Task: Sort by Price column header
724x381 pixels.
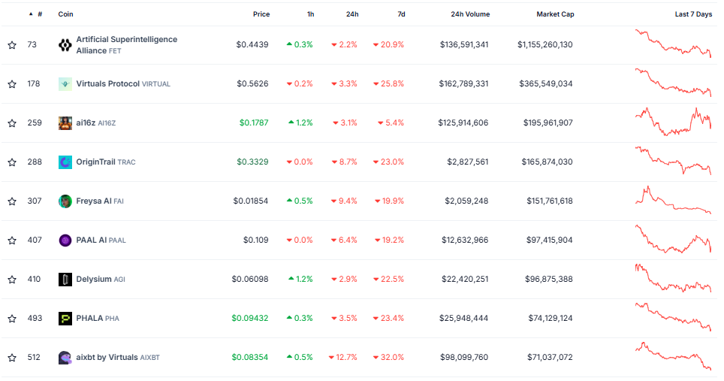Action: pos(261,14)
